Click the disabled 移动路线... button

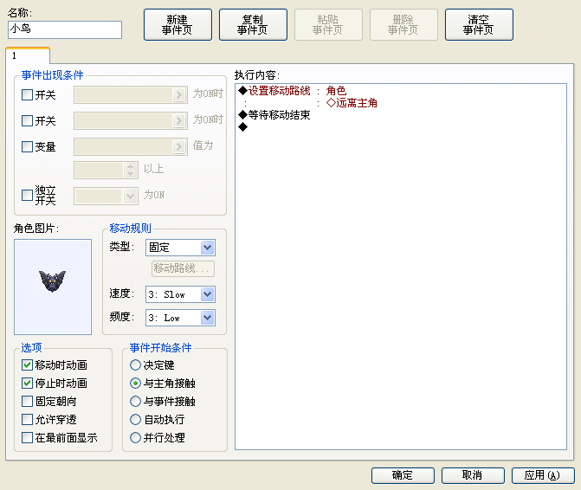[x=183, y=268]
